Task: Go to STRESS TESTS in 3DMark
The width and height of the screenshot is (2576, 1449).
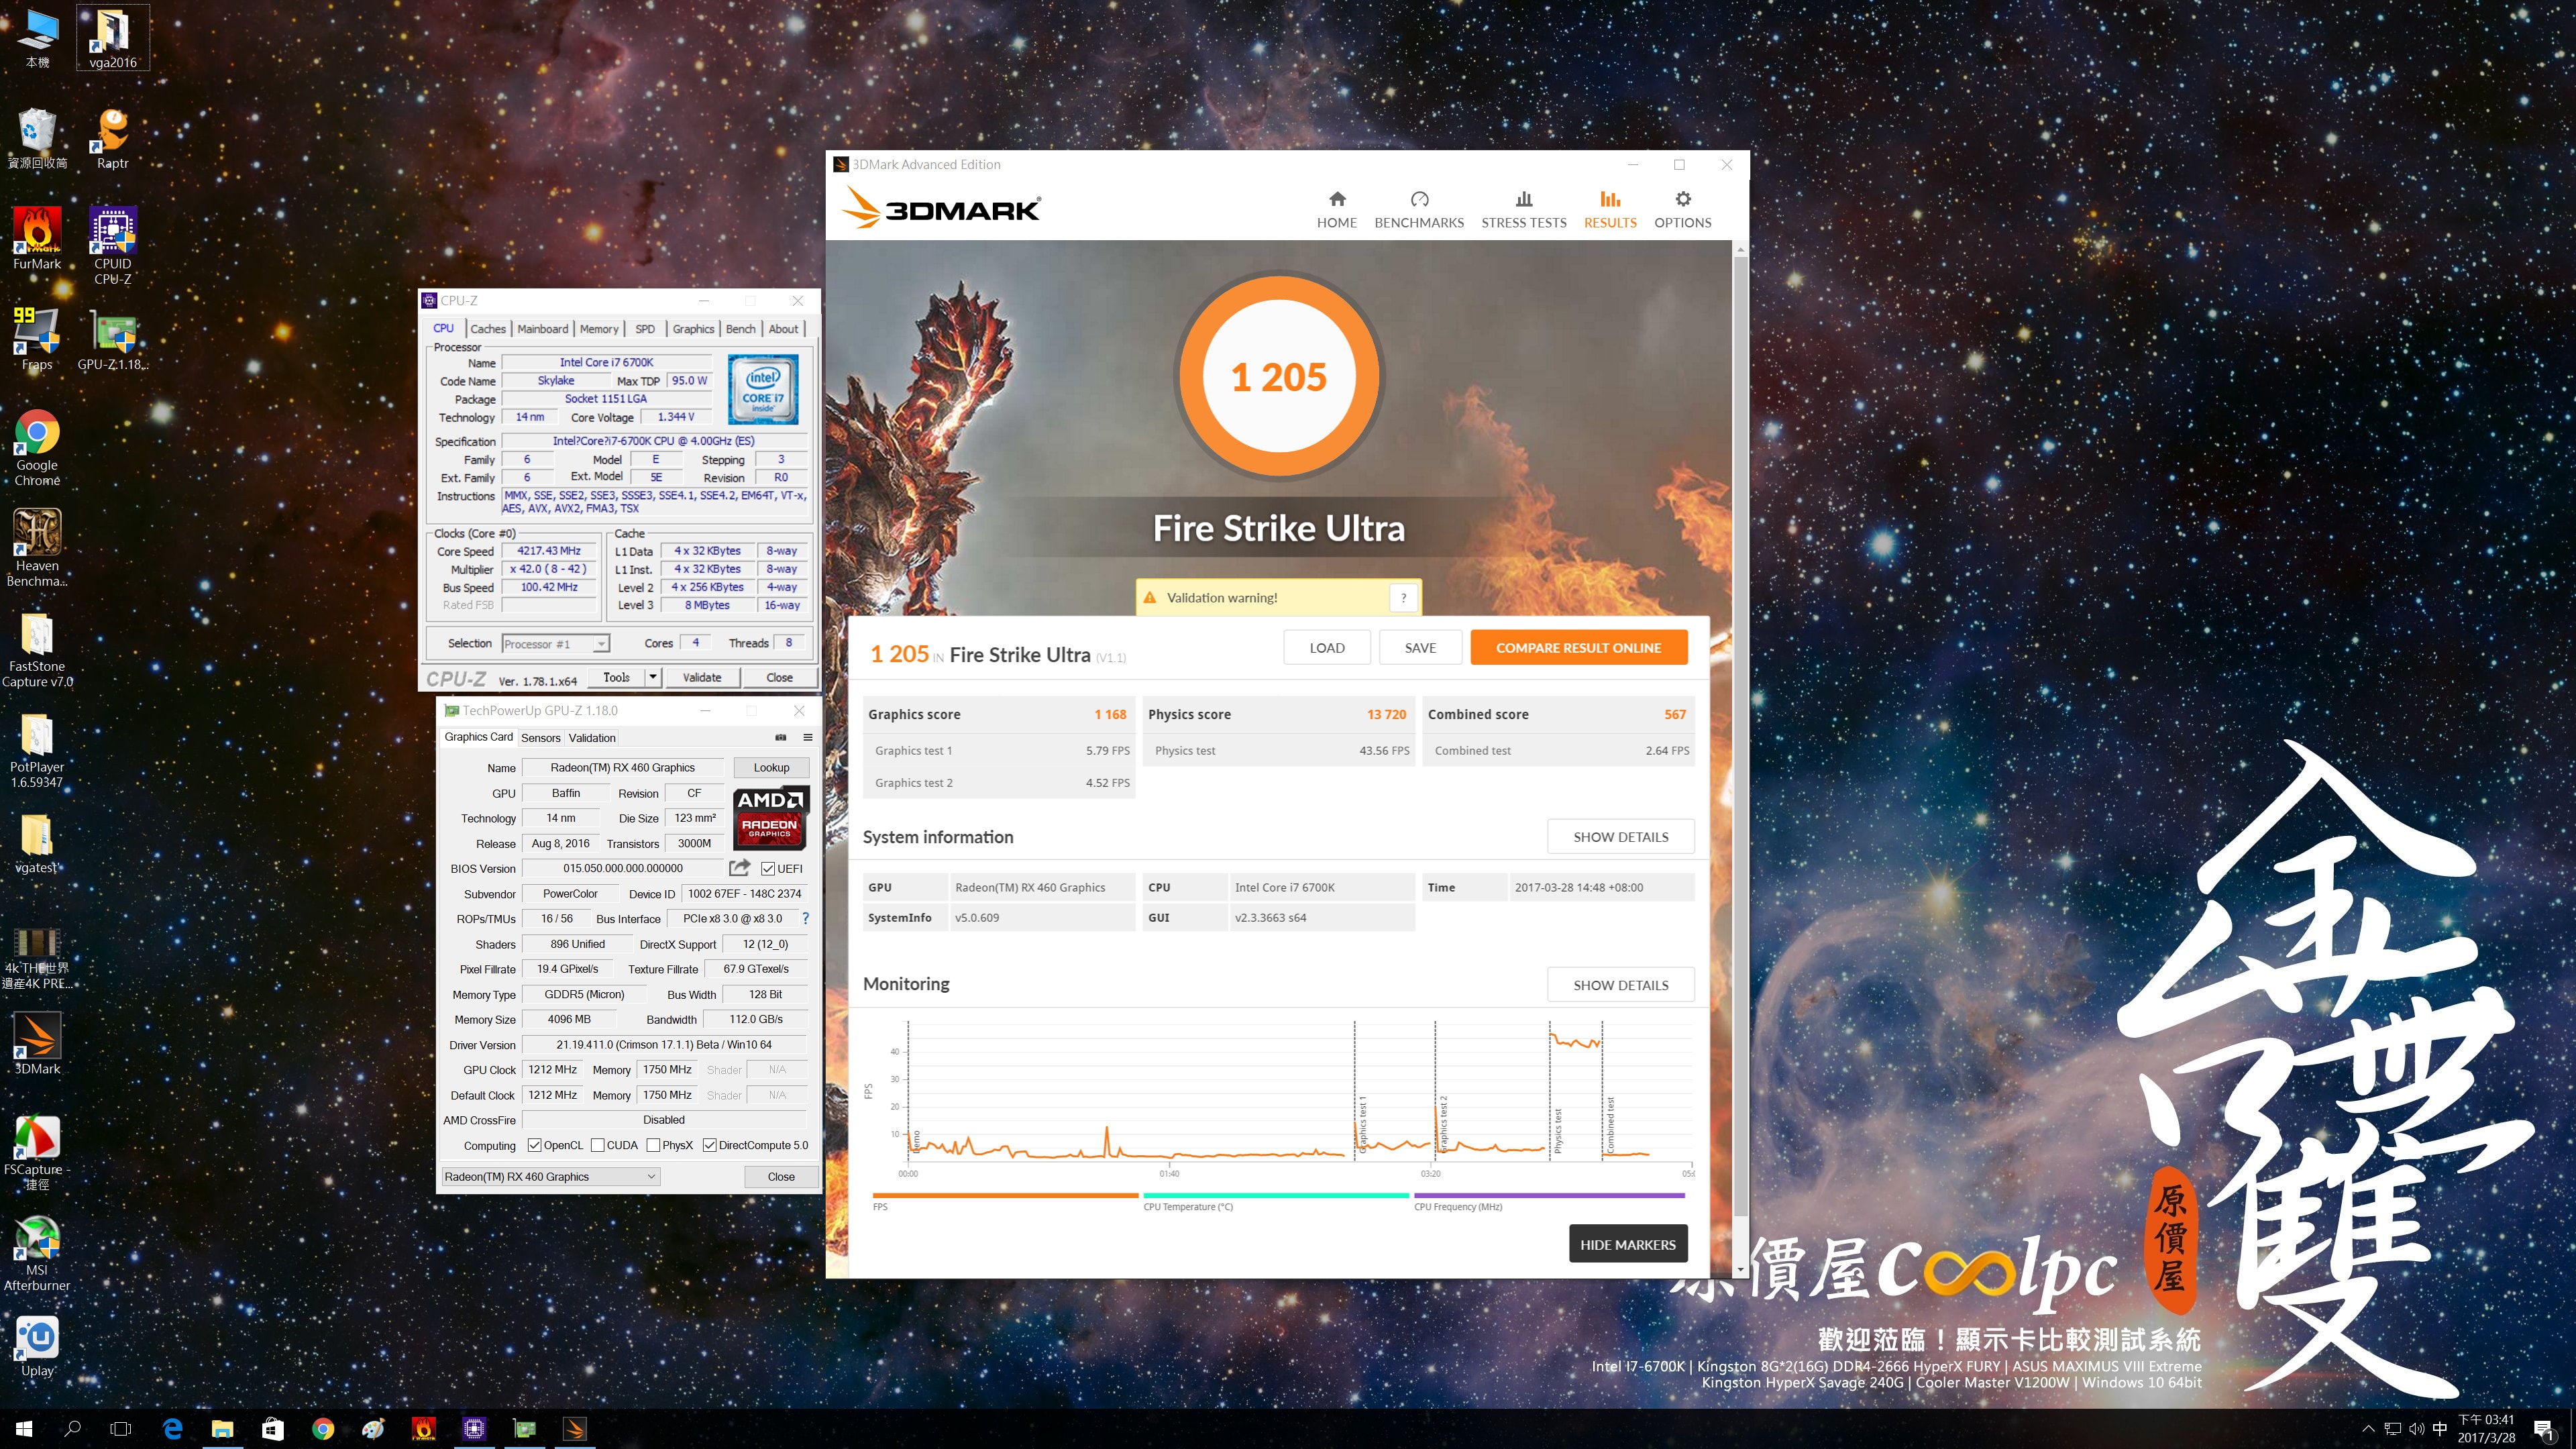Action: point(1523,210)
